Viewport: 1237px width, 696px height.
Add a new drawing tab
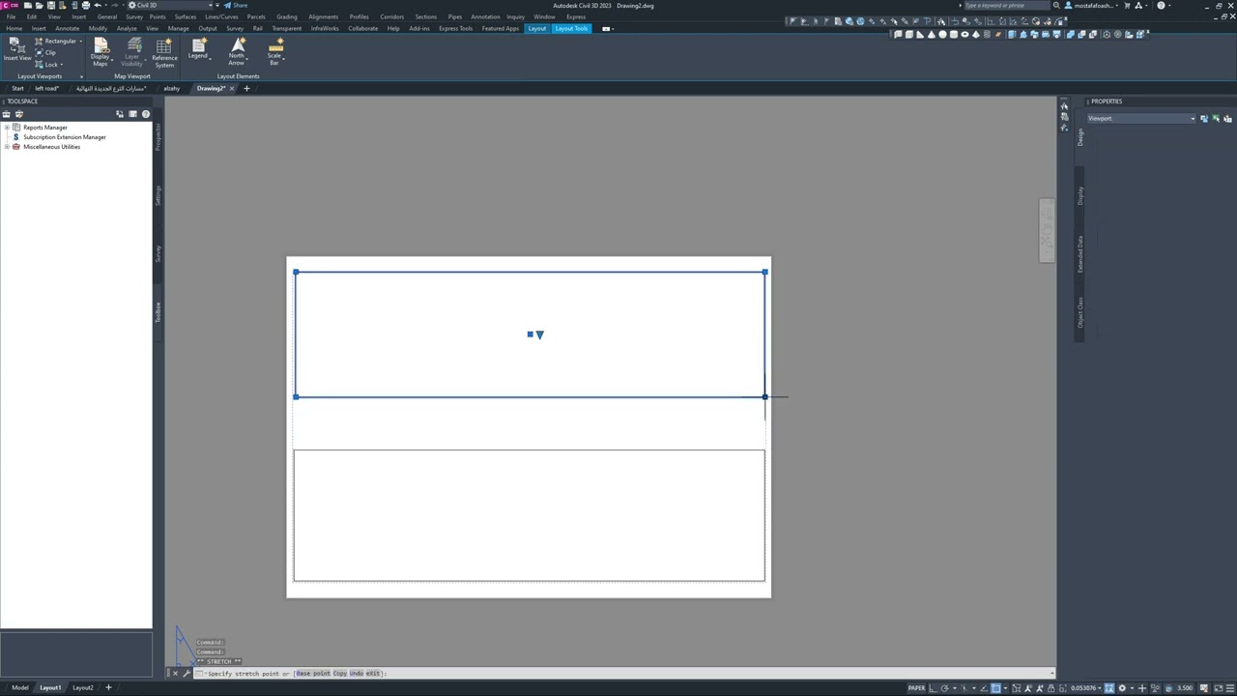click(246, 88)
